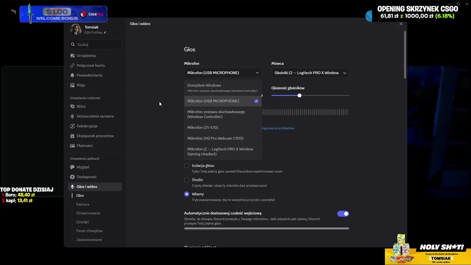Click the Klipy clips icon
The width and height of the screenshot is (471, 265).
point(72,85)
